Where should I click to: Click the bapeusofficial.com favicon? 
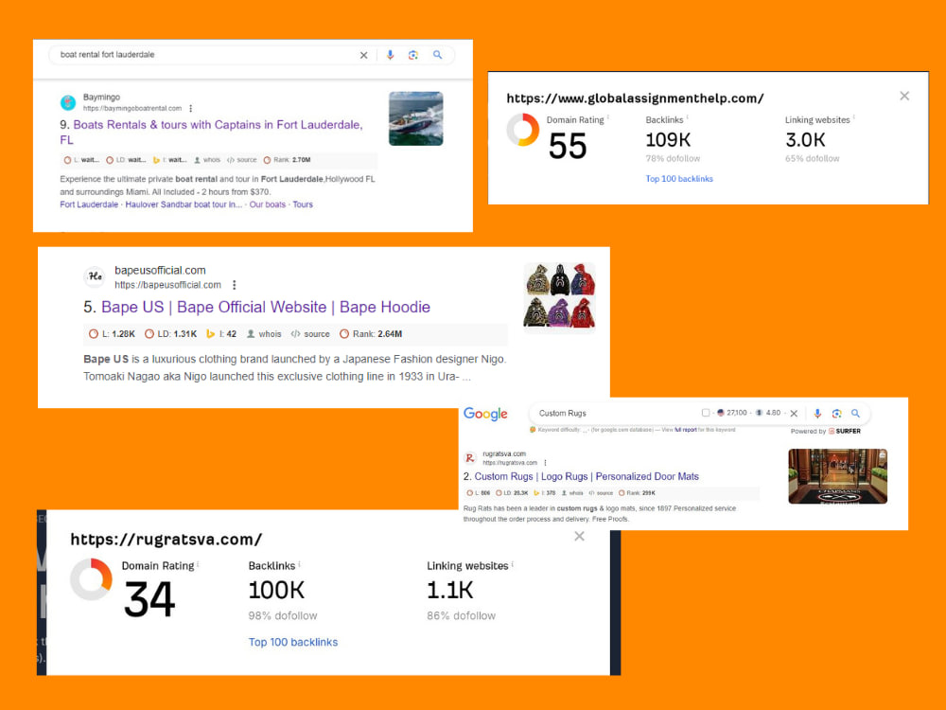(95, 276)
